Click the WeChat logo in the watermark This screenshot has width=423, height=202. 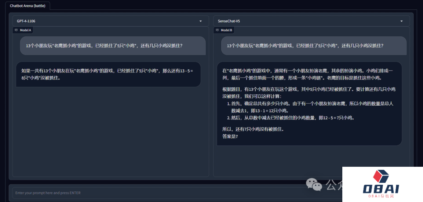[x=314, y=184]
